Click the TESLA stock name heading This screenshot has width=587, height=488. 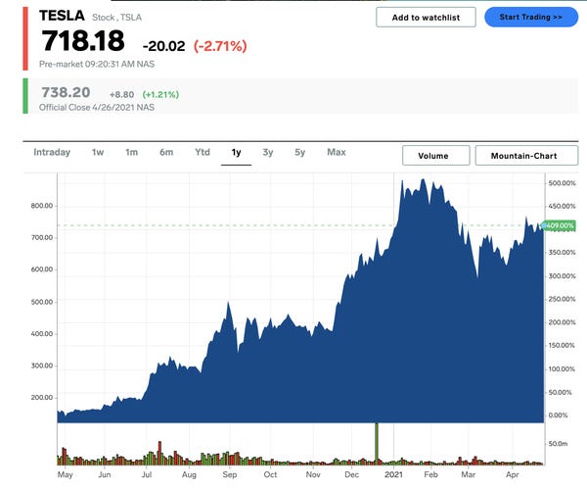63,16
